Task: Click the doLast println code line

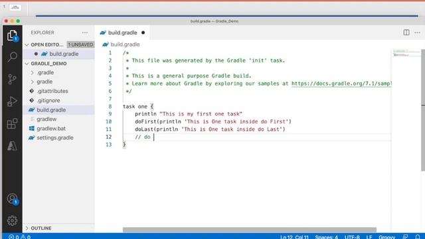Action: click(210, 129)
